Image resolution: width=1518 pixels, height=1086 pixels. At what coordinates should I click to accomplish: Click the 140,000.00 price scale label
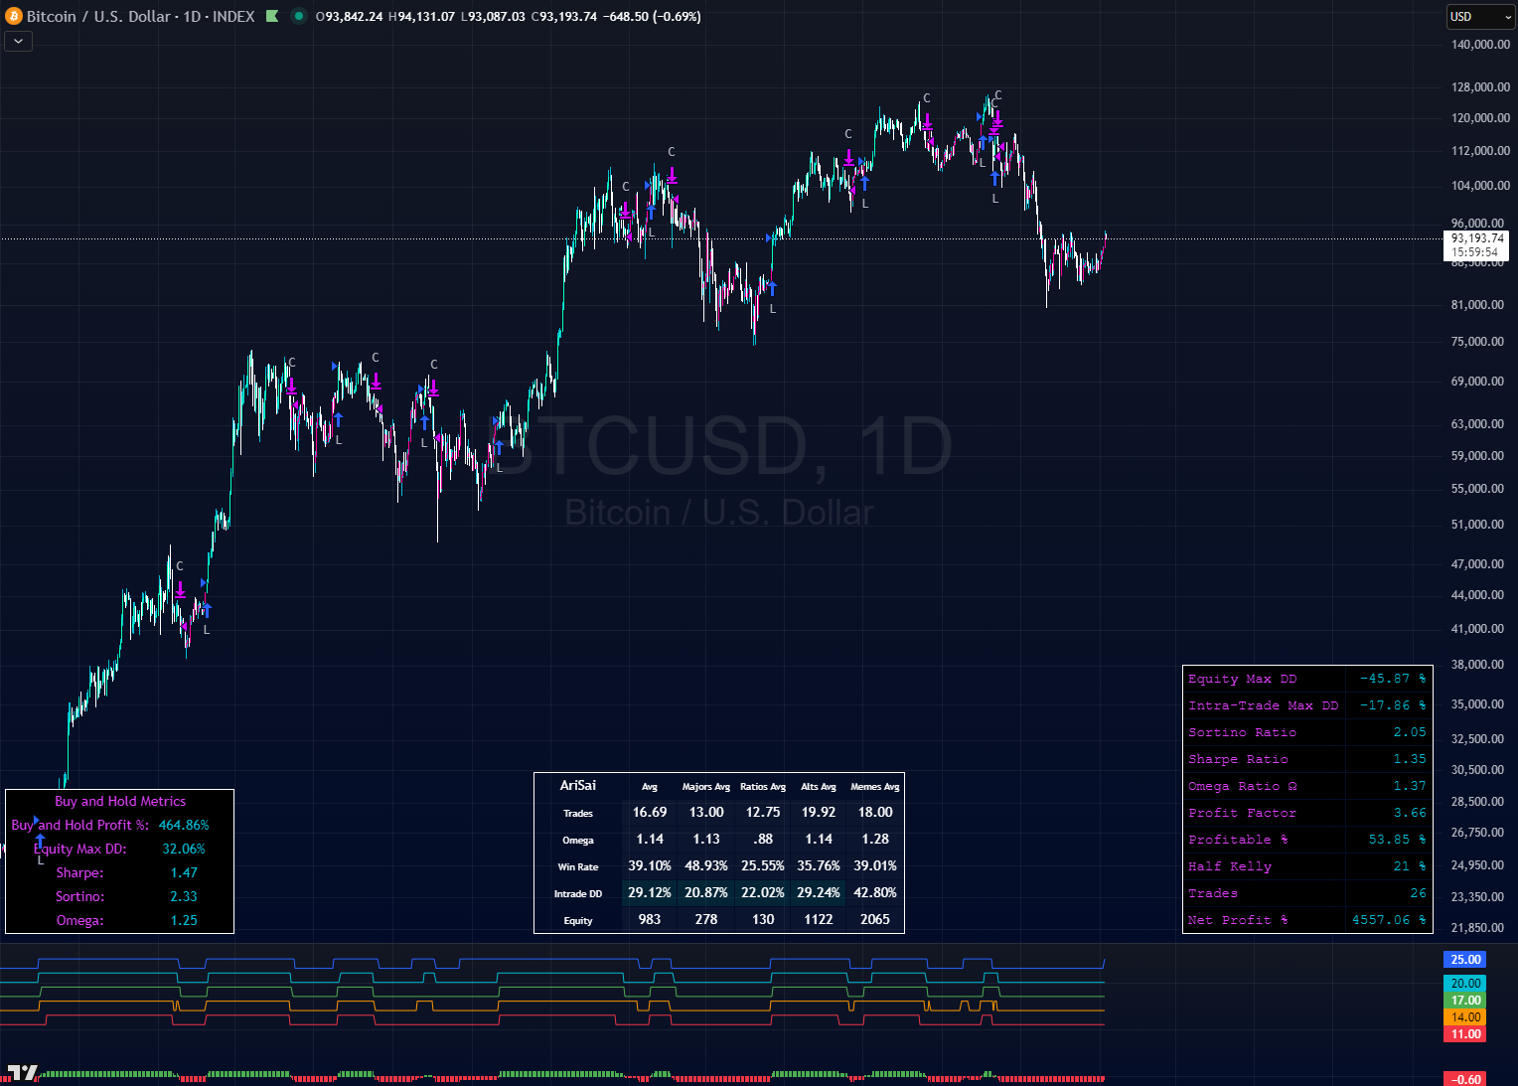(x=1480, y=45)
